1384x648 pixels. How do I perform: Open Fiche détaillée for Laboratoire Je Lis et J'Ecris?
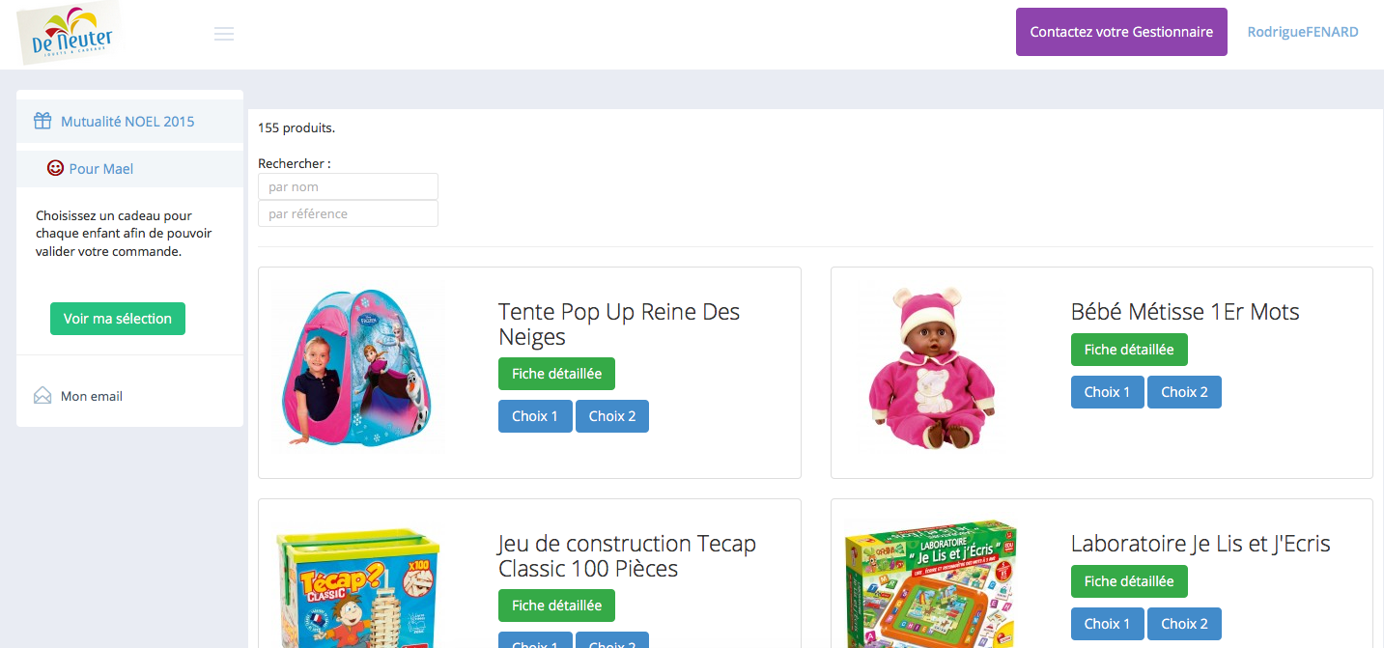coord(1129,581)
